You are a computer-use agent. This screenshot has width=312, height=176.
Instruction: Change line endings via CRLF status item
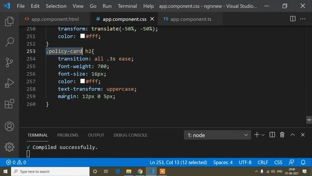tap(263, 162)
